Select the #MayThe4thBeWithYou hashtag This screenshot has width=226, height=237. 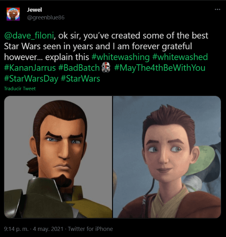pyautogui.click(x=160, y=68)
